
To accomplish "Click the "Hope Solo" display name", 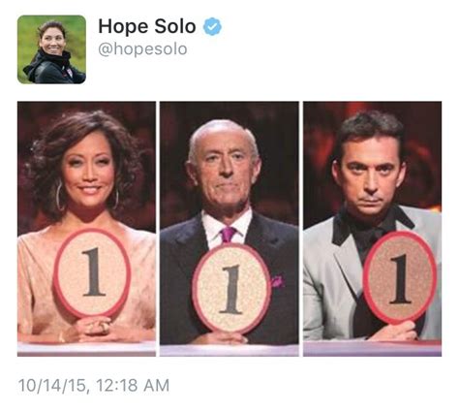I will pos(147,26).
